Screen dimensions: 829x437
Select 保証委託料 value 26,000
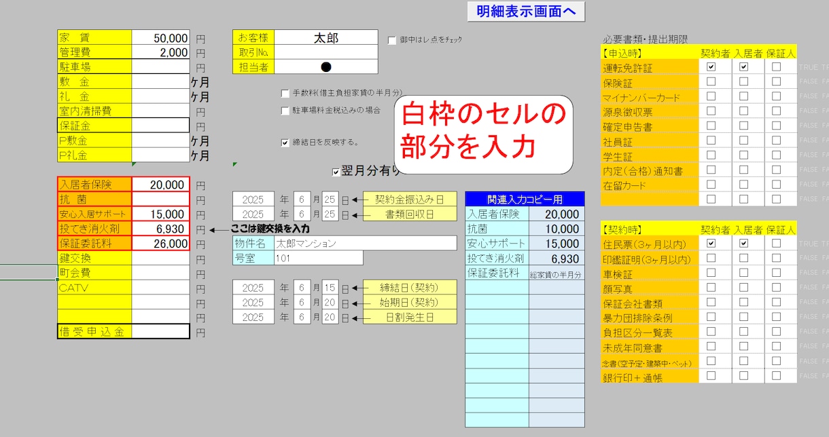tap(161, 244)
